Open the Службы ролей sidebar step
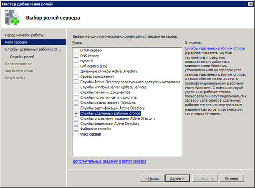Image resolution: width=255 pixels, height=188 pixels. pyautogui.click(x=22, y=57)
